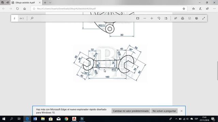Open Task View on the taskbar
Viewport: 218px width, 122px height.
pyautogui.click(x=19, y=119)
